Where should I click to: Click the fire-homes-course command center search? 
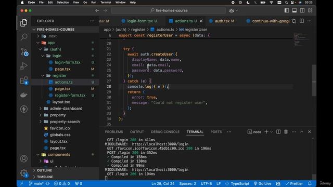click(x=169, y=10)
